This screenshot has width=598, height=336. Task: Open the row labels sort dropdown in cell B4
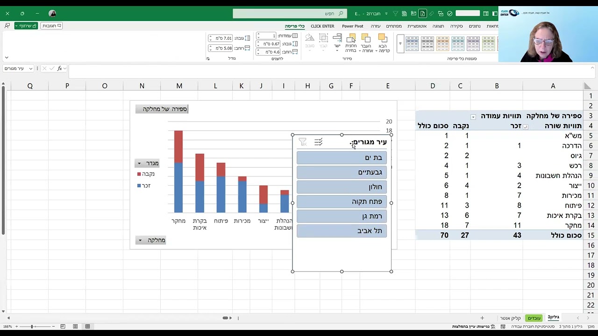coord(525,127)
